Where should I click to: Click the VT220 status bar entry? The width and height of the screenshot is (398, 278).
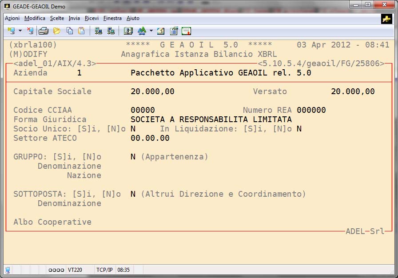(75, 270)
